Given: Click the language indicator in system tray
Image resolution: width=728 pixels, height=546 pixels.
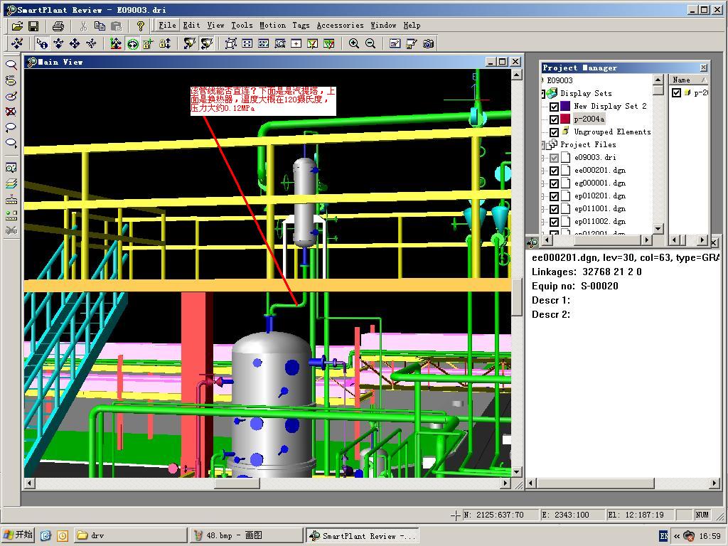Looking at the screenshot, I should 665,536.
